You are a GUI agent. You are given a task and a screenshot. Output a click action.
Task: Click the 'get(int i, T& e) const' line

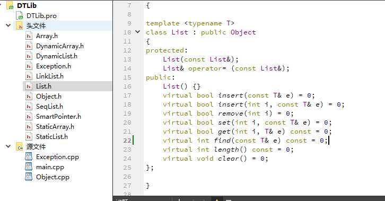pyautogui.click(x=247, y=132)
